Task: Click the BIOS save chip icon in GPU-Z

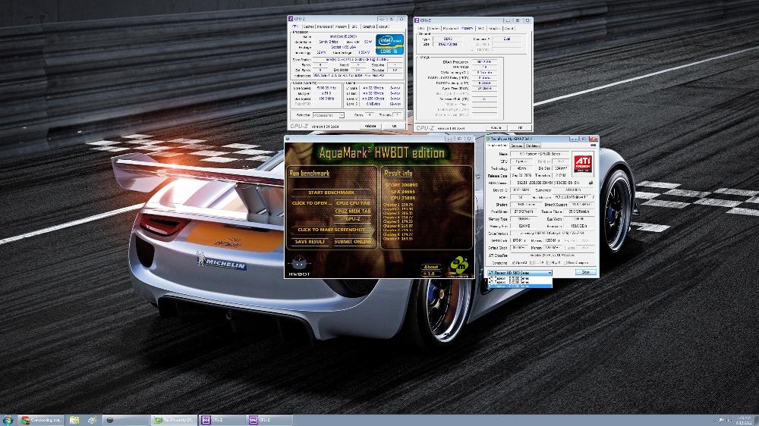Action: pyautogui.click(x=591, y=182)
